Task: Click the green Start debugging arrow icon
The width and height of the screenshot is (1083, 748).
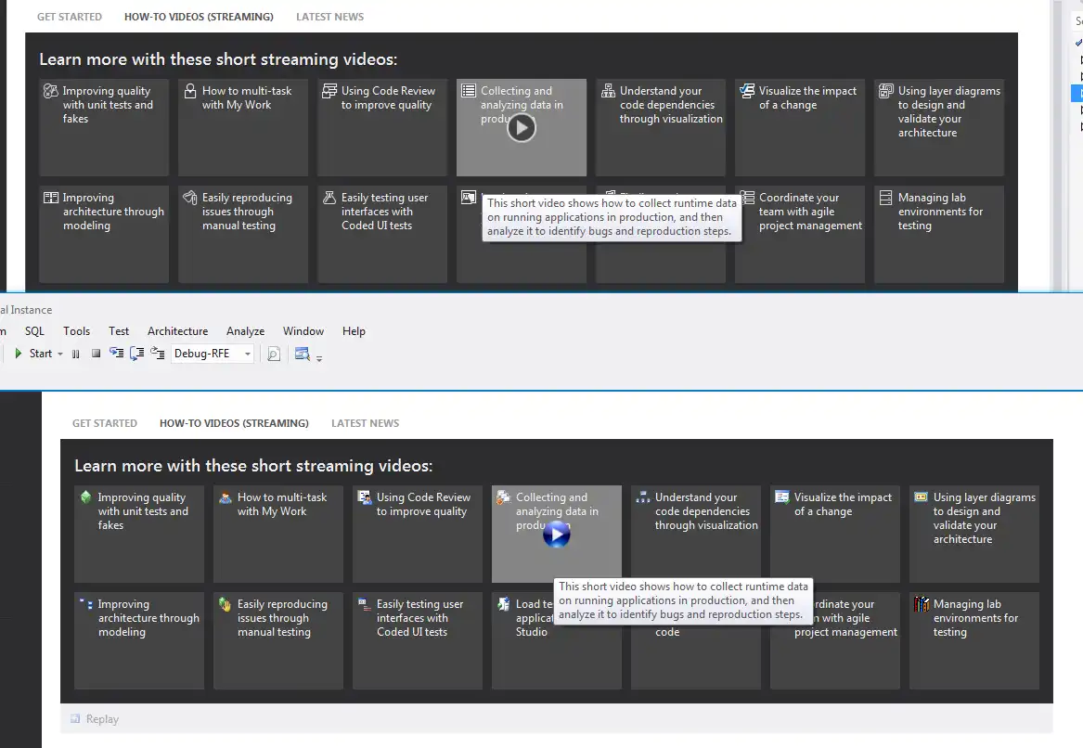Action: point(18,354)
